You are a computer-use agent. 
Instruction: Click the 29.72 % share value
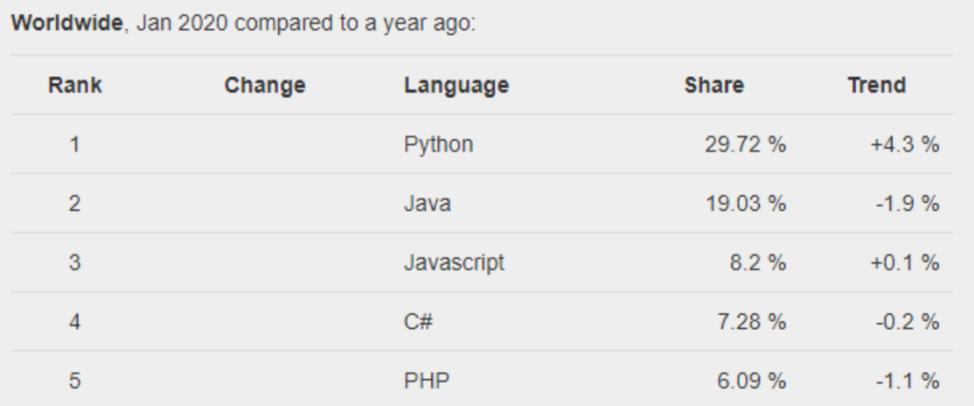pos(745,144)
